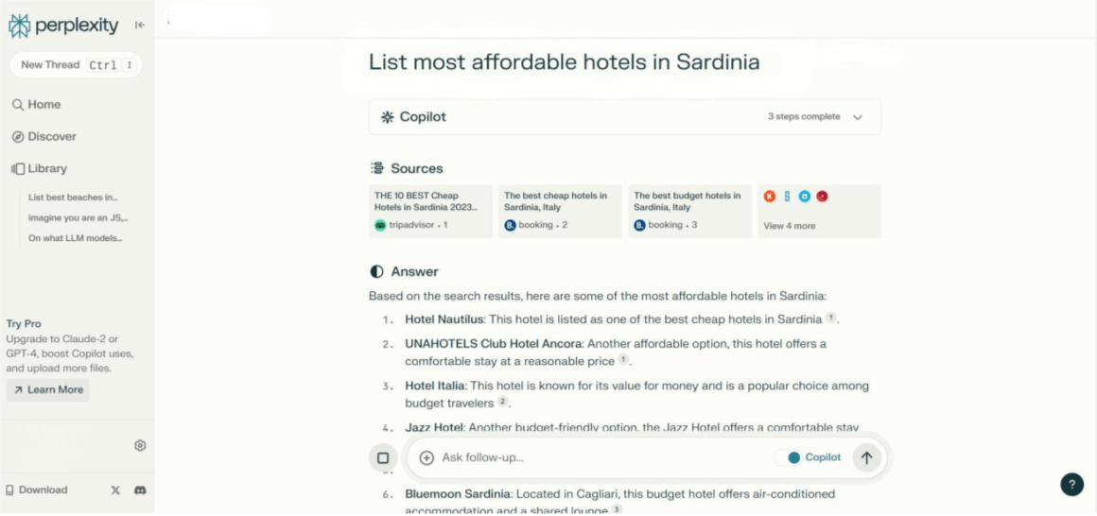The height and width of the screenshot is (516, 1097).
Task: Open Library in the sidebar
Action: coord(40,169)
